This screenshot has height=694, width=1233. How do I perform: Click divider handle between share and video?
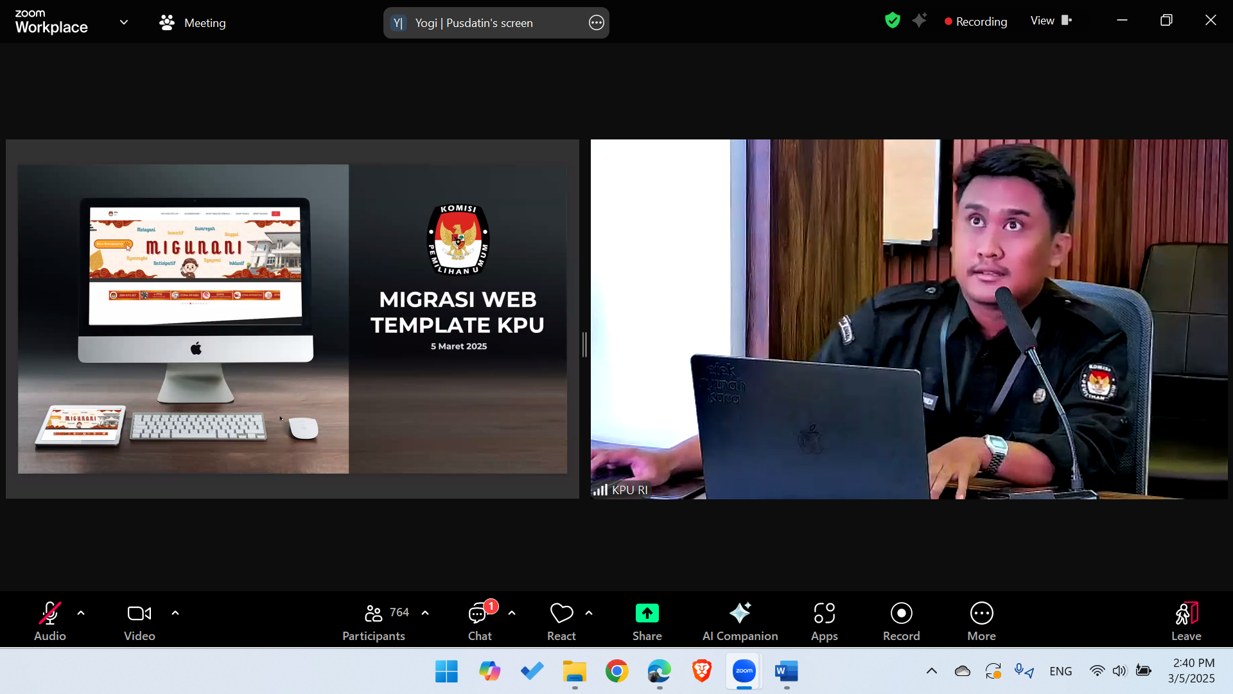click(584, 345)
